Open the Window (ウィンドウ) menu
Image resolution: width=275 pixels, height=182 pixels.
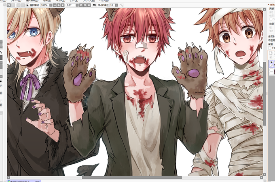pos(89,1)
